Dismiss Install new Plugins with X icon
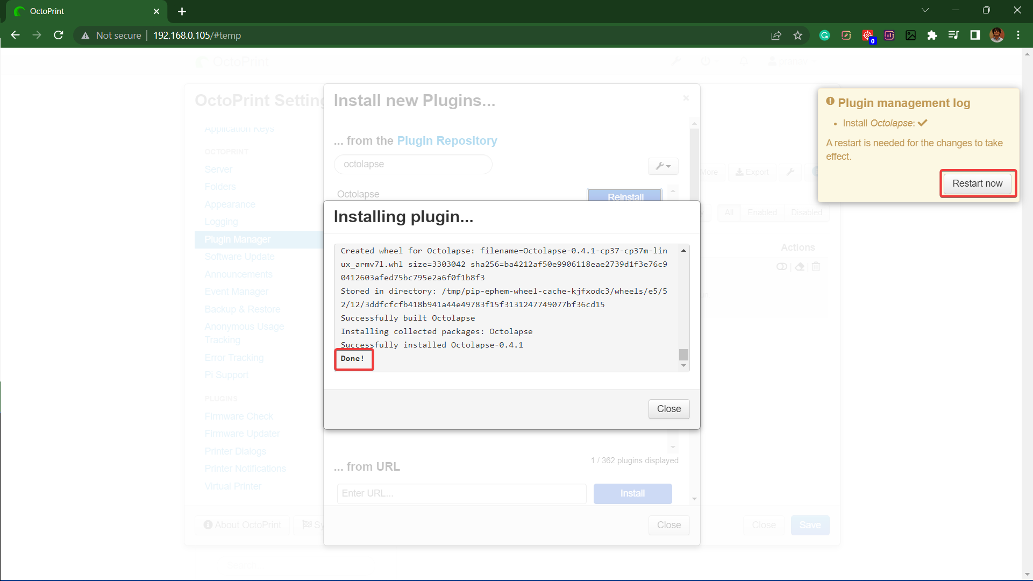 click(x=686, y=98)
